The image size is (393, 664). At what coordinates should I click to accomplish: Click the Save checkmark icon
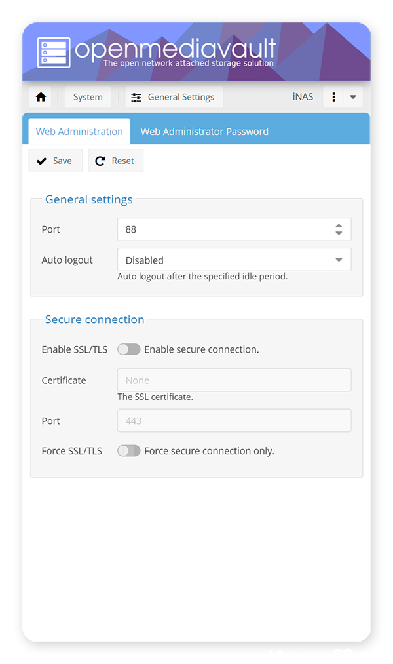pos(42,161)
